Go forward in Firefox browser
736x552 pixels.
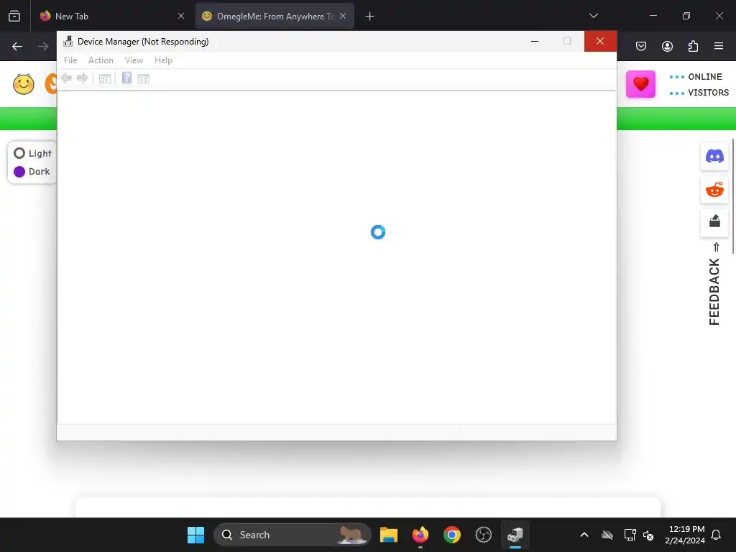(x=43, y=46)
